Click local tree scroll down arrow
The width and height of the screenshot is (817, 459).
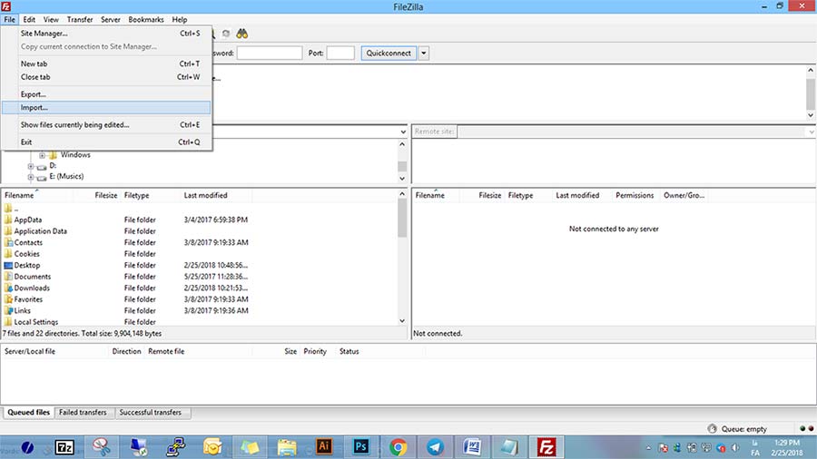(x=402, y=179)
